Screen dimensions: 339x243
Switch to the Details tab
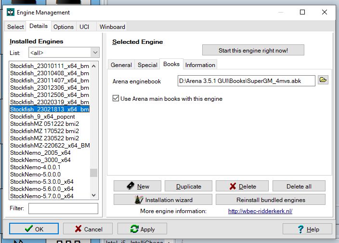point(39,26)
